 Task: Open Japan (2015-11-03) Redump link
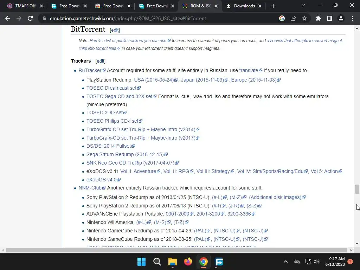coord(205,80)
